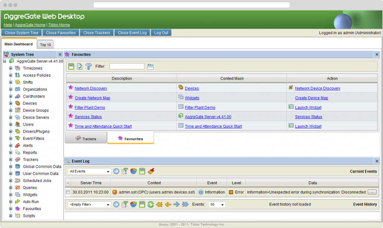Image resolution: width=383 pixels, height=228 pixels.
Task: Open the All Events filter dropdown
Action: pyautogui.click(x=89, y=171)
